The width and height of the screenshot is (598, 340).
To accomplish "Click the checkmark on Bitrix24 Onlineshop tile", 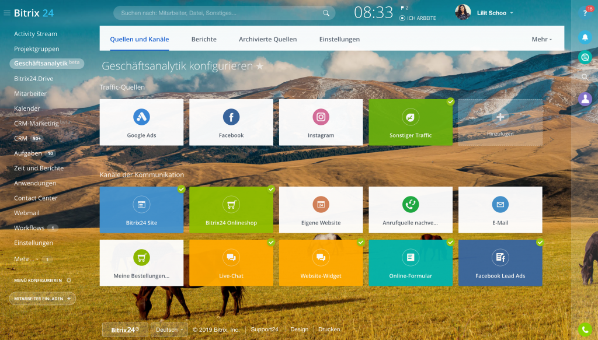I will (271, 189).
